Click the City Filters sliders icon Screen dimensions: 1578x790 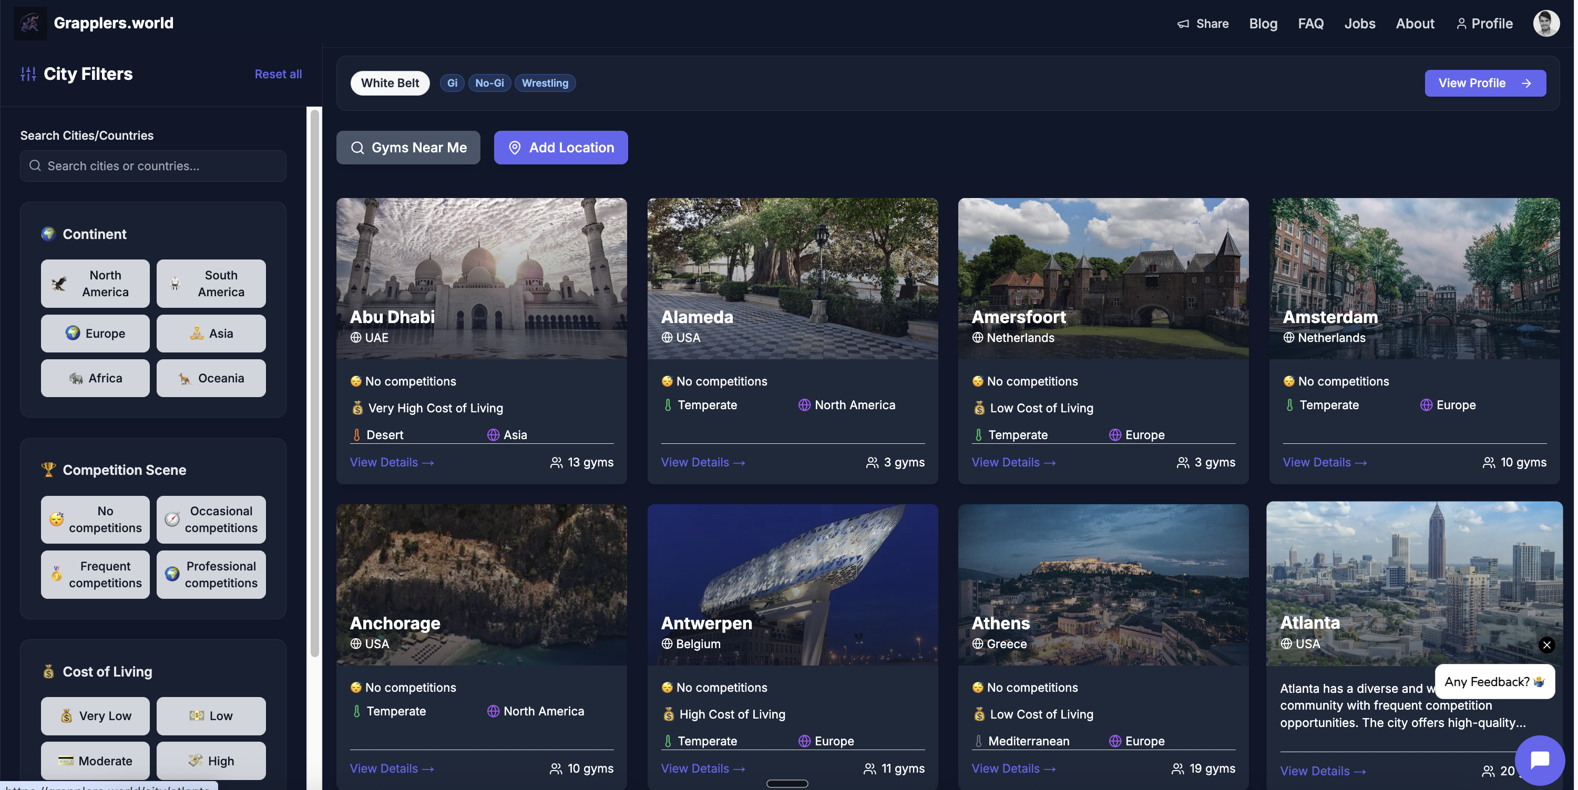click(28, 74)
